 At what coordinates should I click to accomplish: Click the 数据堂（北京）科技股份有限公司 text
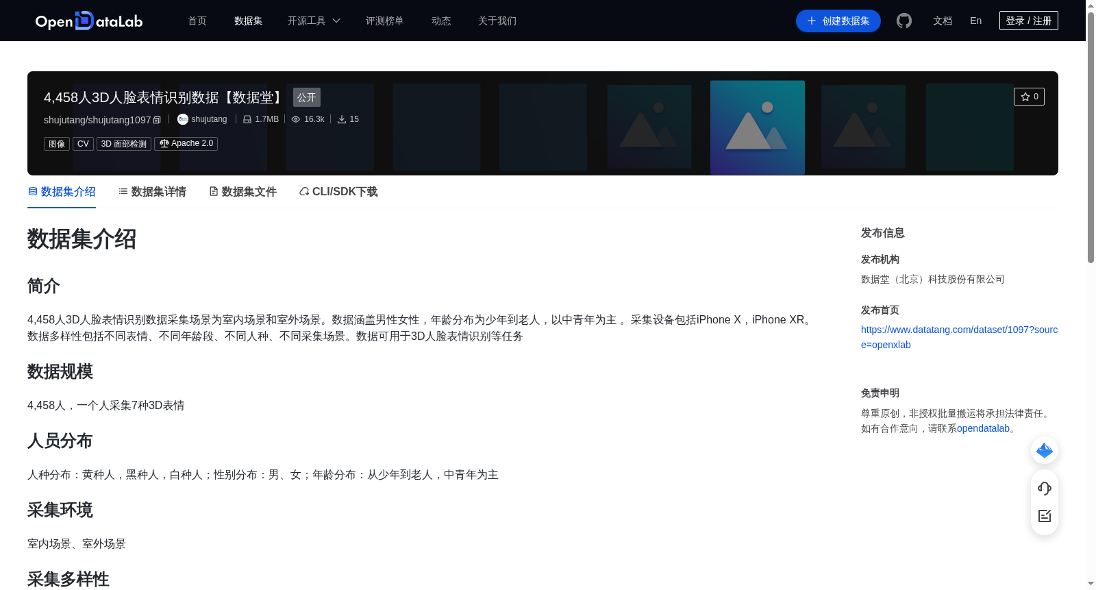click(933, 279)
